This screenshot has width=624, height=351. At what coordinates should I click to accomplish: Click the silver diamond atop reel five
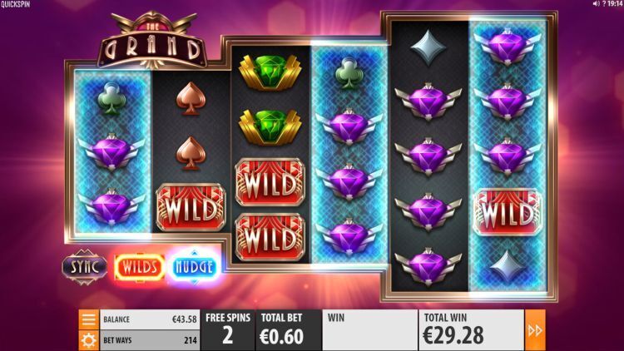click(x=428, y=47)
